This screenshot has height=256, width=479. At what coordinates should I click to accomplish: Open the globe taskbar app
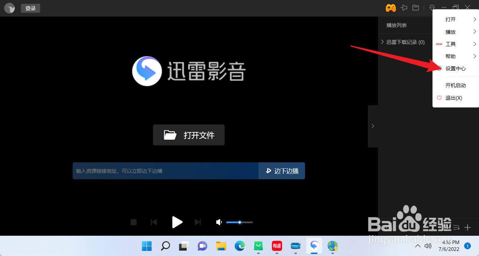(x=333, y=246)
